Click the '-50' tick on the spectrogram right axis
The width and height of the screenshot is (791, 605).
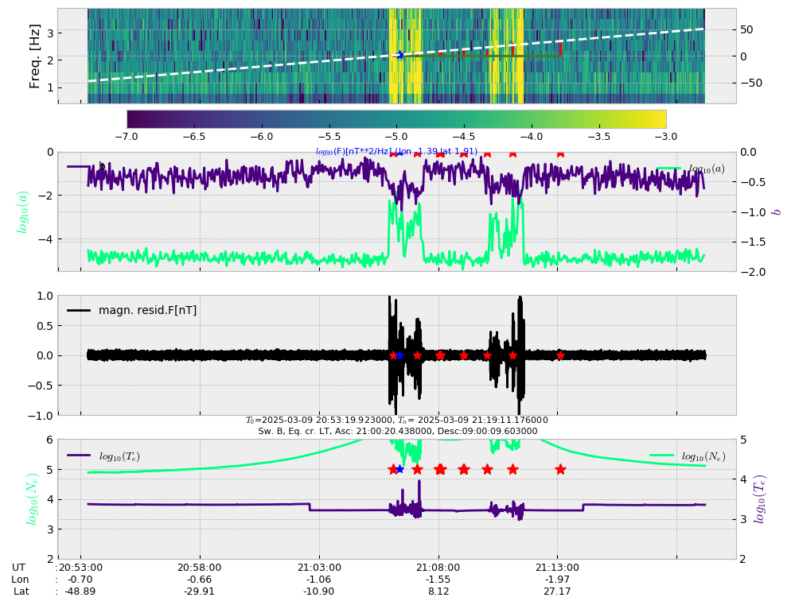pos(751,83)
